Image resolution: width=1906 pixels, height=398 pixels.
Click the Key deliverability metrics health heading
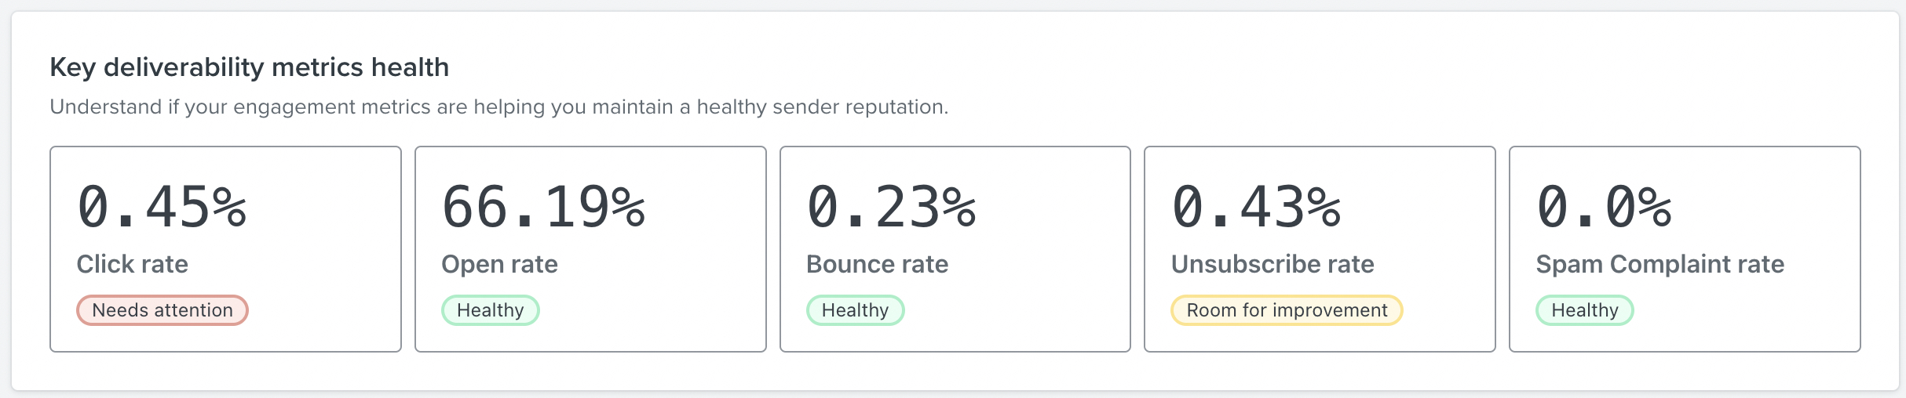(249, 67)
